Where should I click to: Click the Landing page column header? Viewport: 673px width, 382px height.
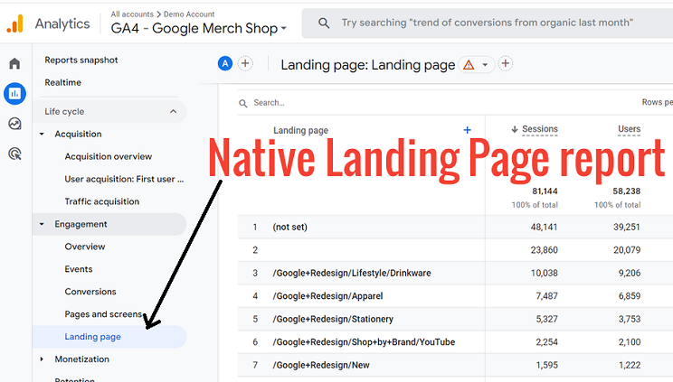300,130
